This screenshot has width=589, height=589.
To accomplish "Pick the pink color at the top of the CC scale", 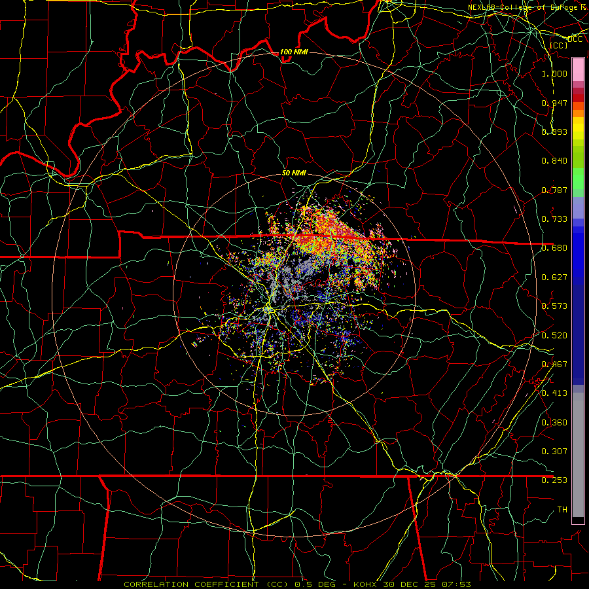I will (578, 70).
